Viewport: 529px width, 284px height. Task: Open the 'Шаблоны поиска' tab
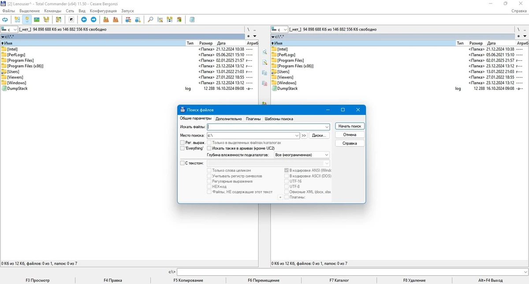pyautogui.click(x=279, y=119)
